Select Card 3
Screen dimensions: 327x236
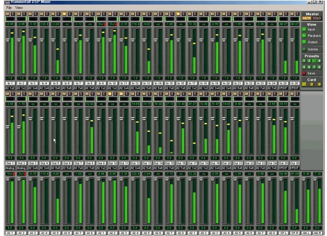319,84
